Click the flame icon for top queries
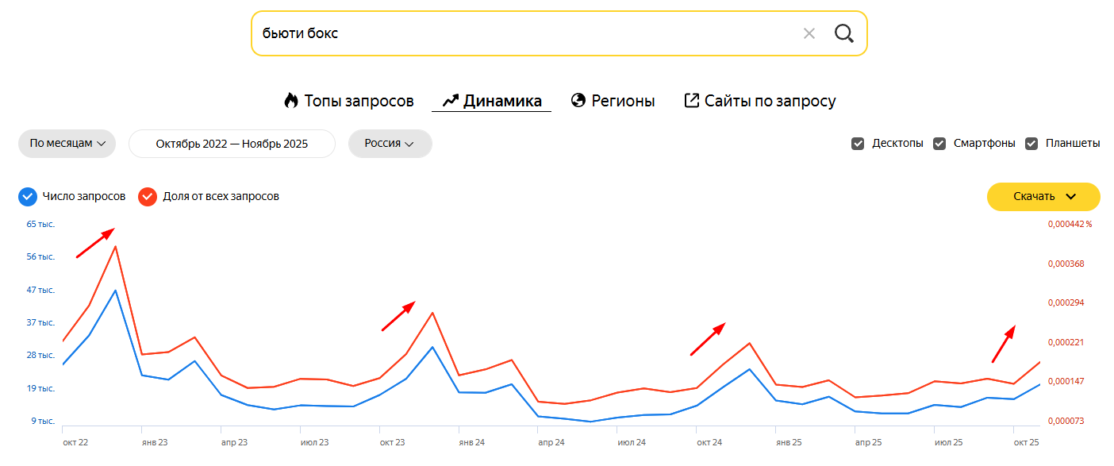The width and height of the screenshot is (1114, 466). coord(290,101)
